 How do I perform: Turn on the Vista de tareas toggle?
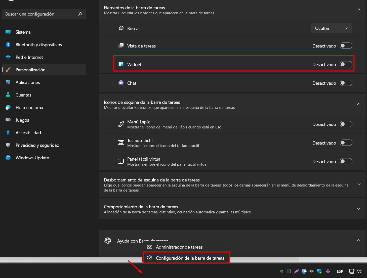(x=346, y=46)
